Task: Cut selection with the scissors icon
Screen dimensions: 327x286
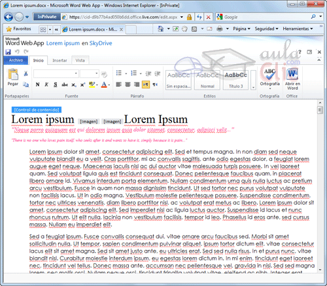Action: [26, 73]
